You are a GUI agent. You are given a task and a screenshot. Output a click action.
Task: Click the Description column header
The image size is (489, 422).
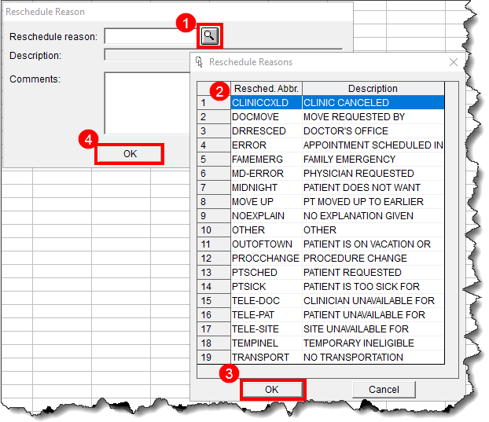point(373,89)
